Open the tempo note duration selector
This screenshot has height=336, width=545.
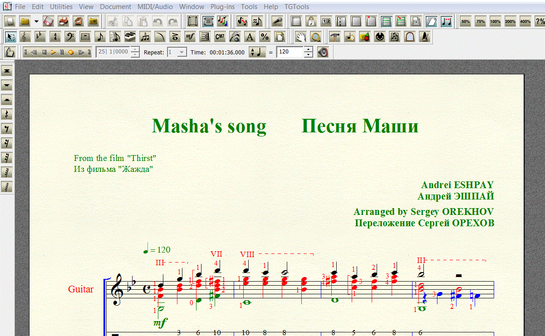[x=256, y=52]
